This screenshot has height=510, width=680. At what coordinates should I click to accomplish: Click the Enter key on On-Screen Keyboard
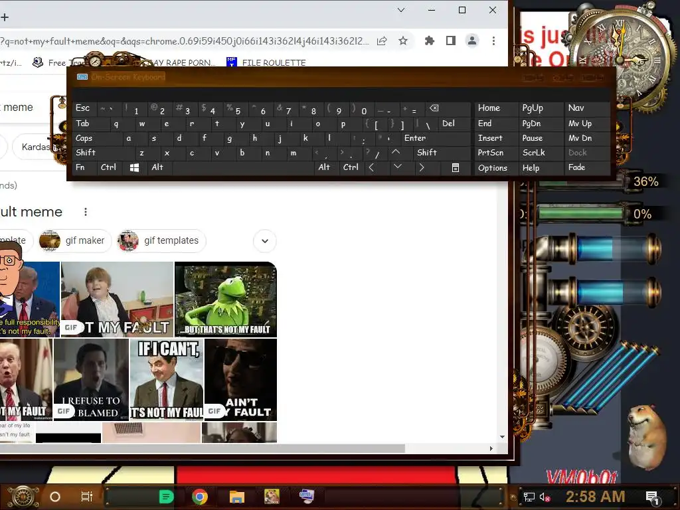(436, 138)
